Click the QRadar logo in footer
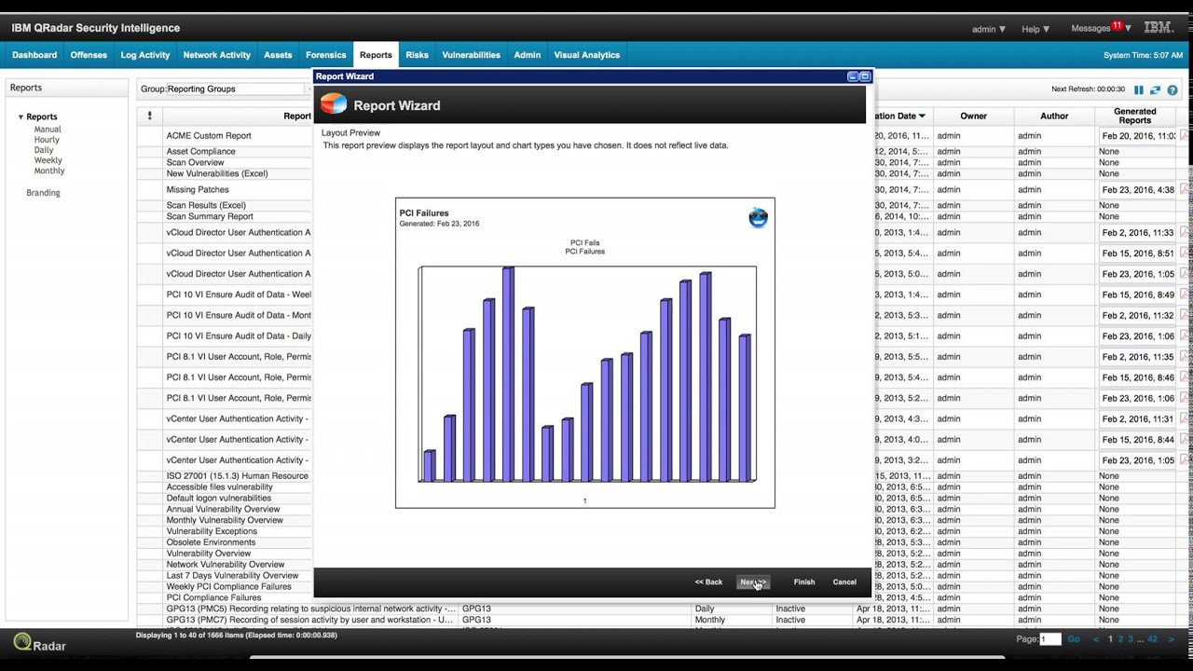 click(39, 643)
